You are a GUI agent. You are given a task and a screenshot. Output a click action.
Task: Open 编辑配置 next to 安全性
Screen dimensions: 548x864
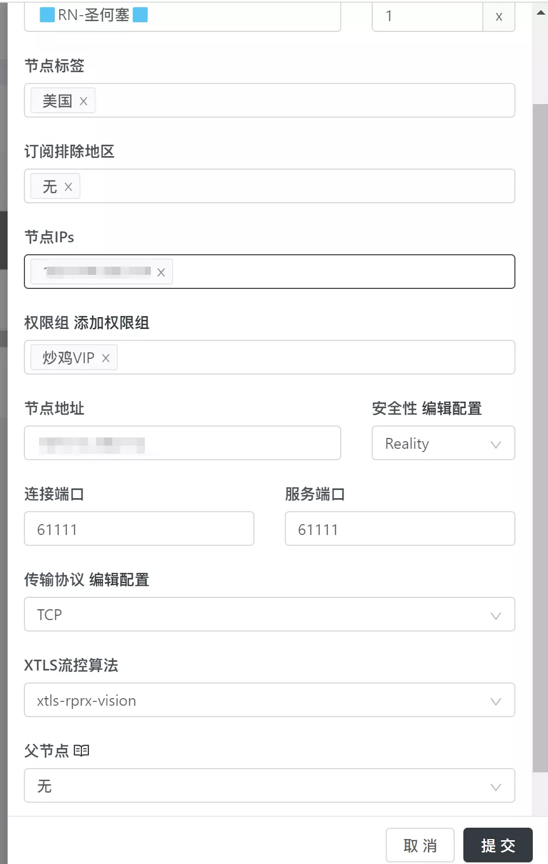point(453,409)
